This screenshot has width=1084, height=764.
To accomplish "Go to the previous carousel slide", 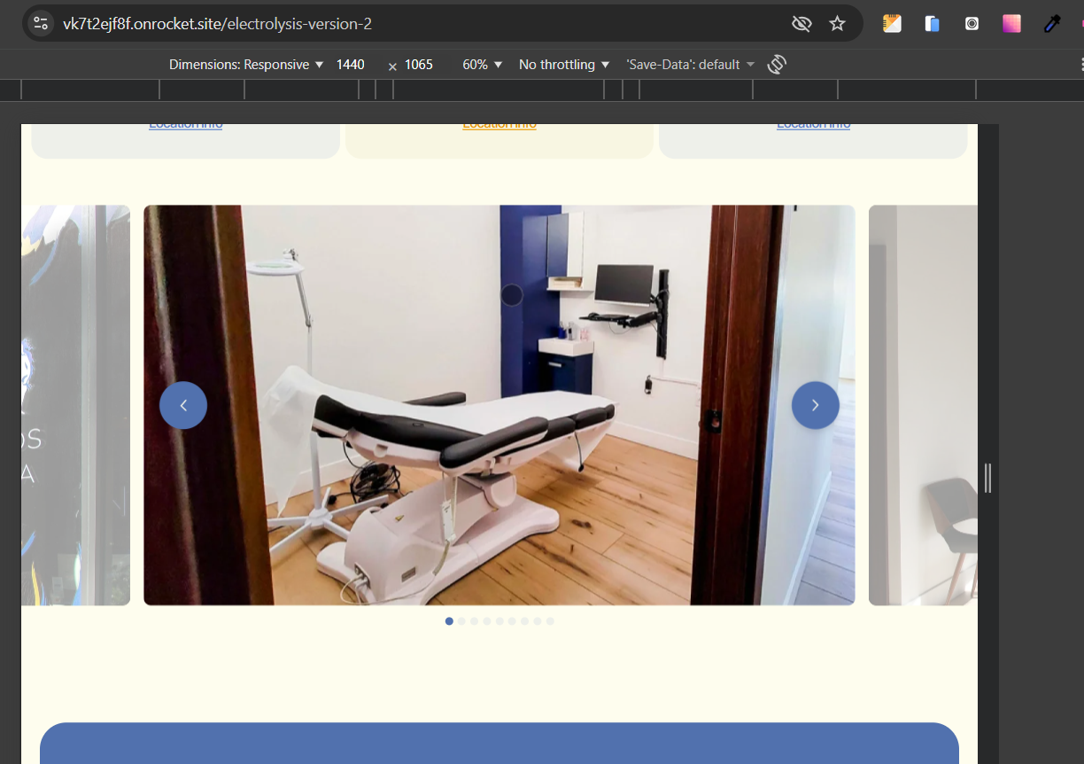I will coord(183,405).
